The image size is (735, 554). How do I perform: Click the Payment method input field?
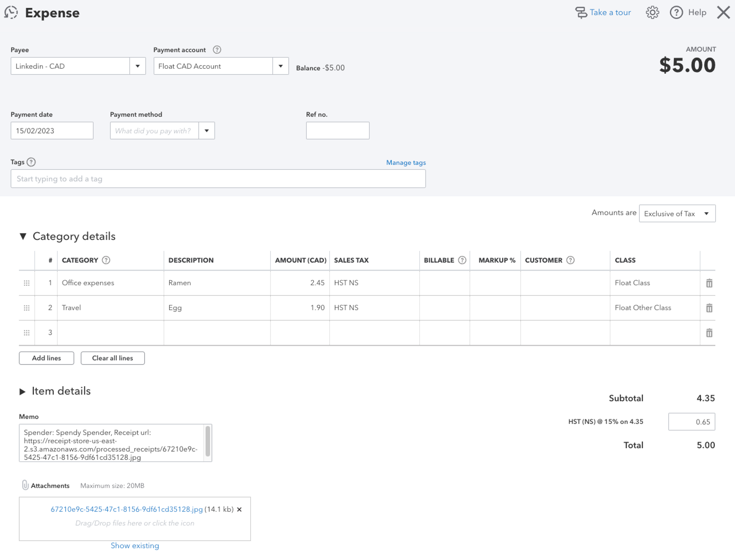[154, 131]
